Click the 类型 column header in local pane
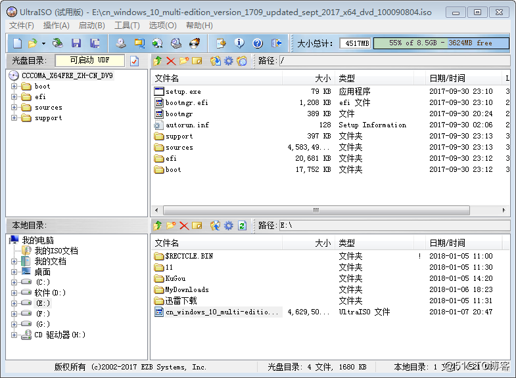 (x=374, y=243)
